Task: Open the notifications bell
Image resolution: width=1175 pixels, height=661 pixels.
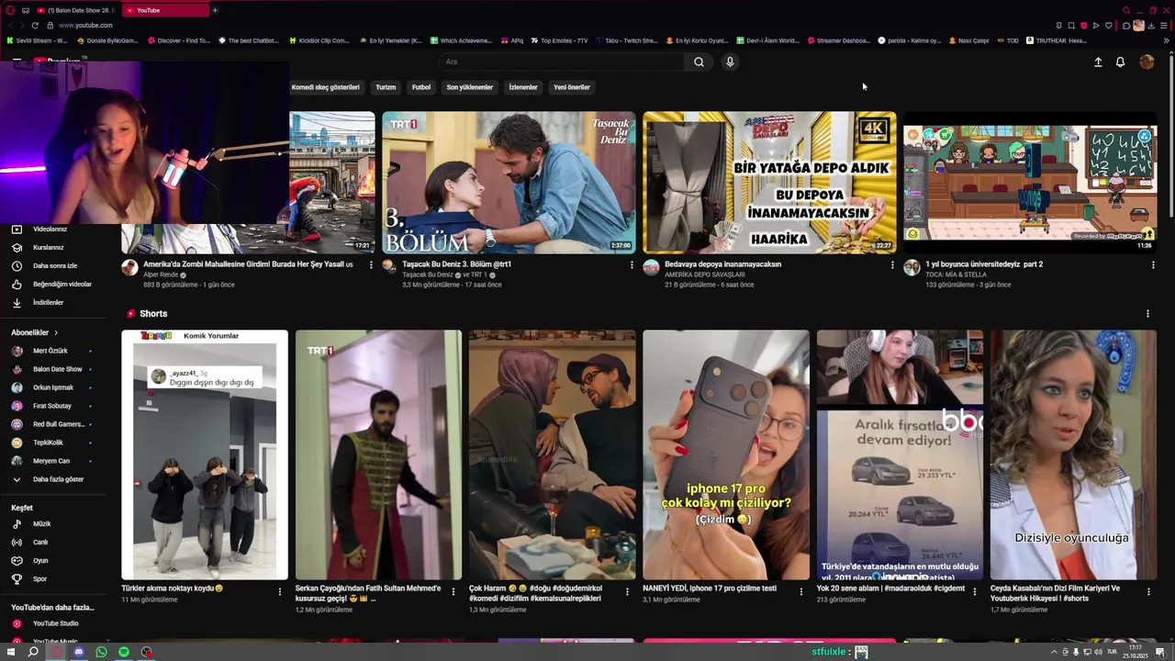Action: 1120,62
